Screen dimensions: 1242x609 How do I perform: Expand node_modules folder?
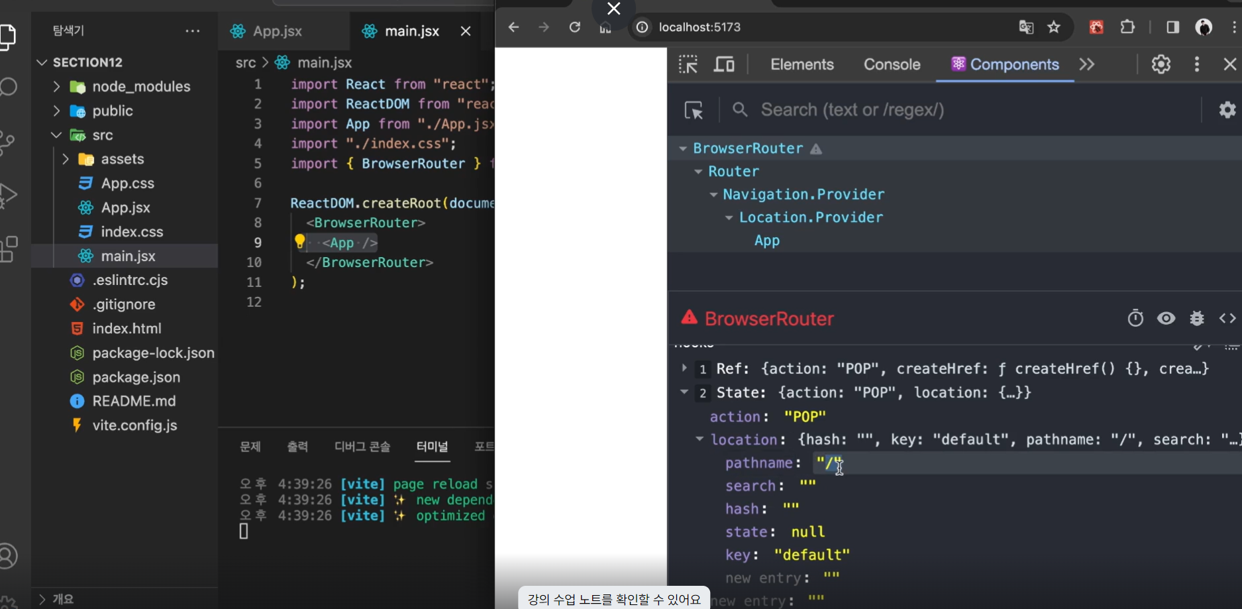(56, 87)
